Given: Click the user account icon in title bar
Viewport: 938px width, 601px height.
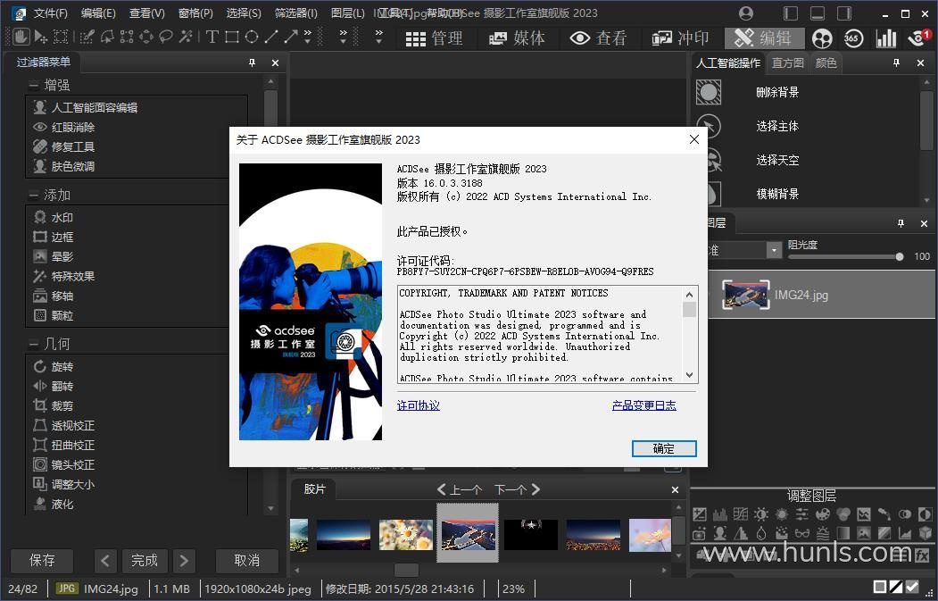Looking at the screenshot, I should tap(746, 13).
